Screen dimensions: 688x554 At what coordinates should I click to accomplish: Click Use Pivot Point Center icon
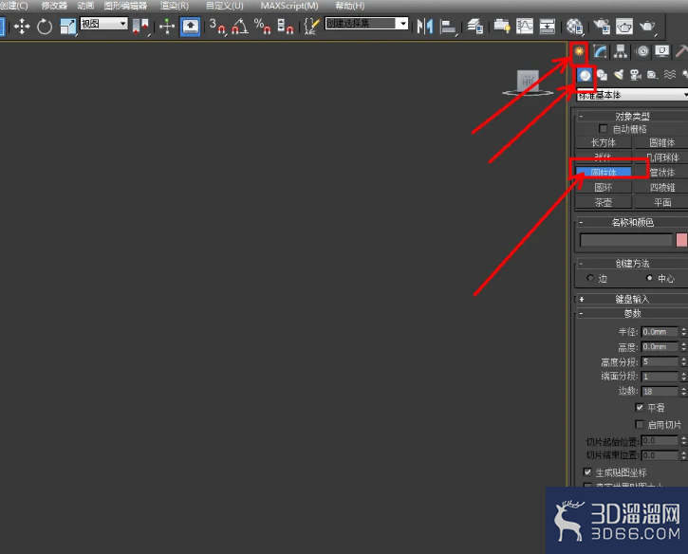point(140,27)
